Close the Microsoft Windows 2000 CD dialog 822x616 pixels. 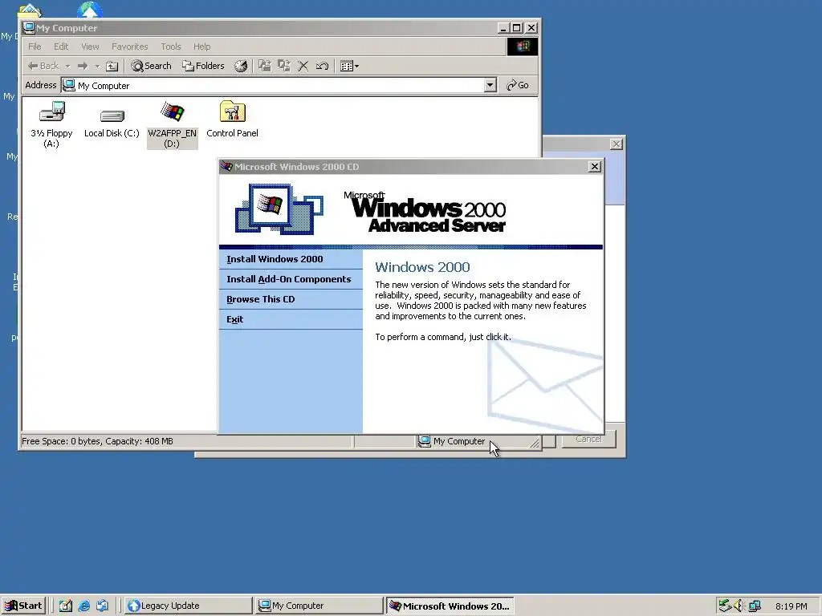[595, 167]
